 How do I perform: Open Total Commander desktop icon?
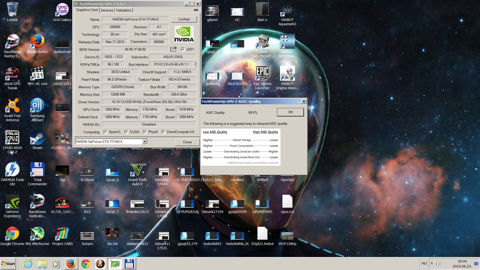pos(37,174)
